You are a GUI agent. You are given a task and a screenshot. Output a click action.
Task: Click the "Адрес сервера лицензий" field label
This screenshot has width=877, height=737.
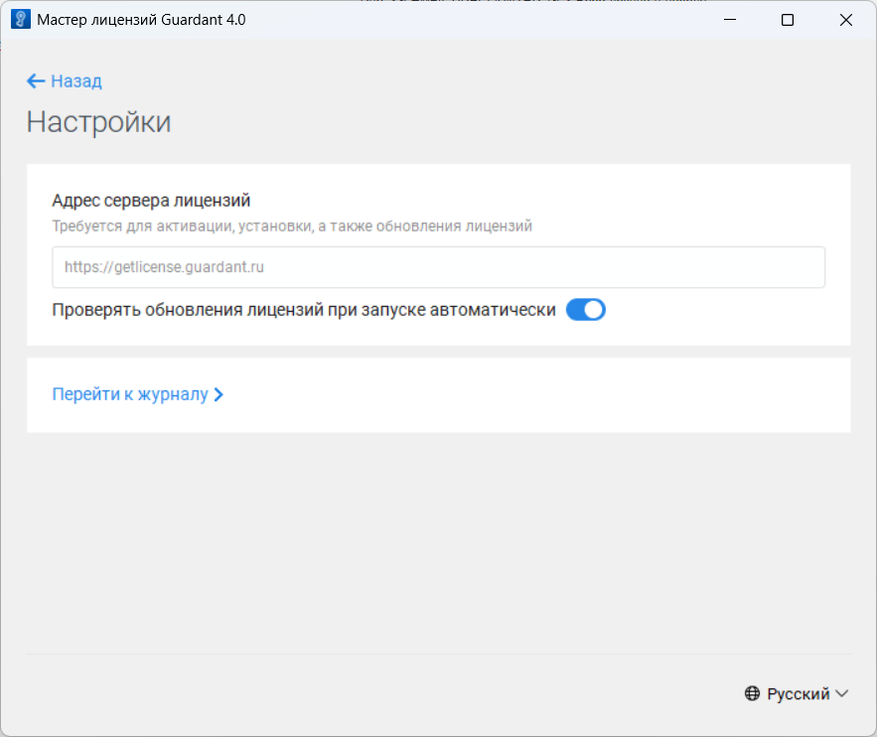[x=151, y=202]
